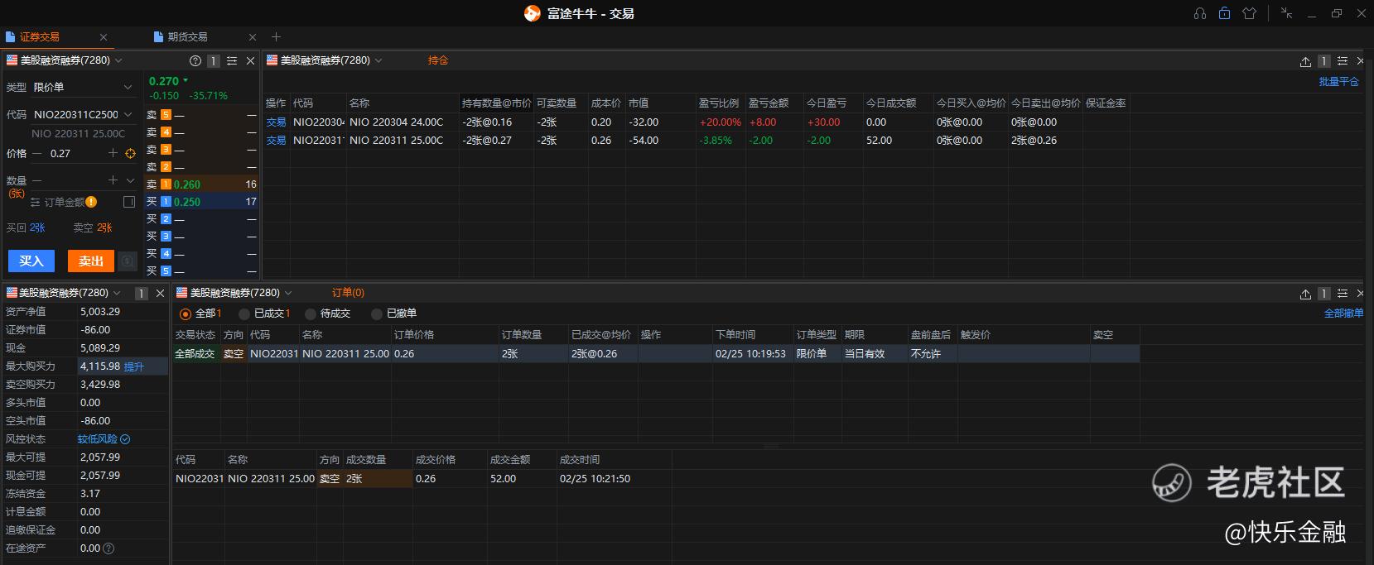Select the 卖1 ask row at 0.260
This screenshot has height=565, width=1374.
202,184
